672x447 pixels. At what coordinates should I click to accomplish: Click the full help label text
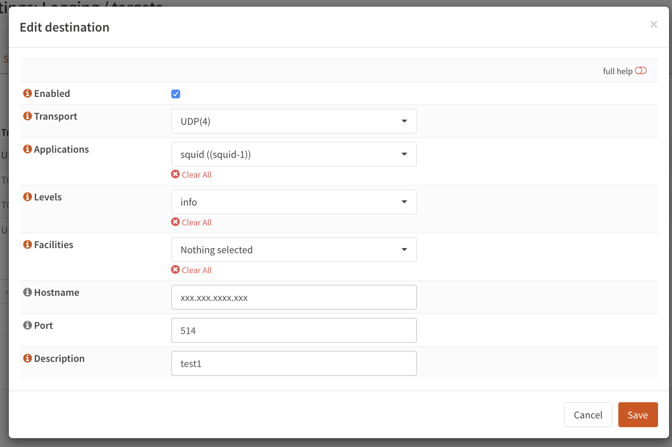click(x=618, y=71)
